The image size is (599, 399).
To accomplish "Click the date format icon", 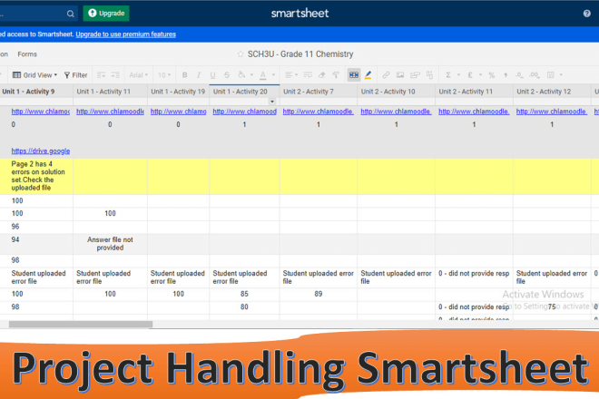I will click(x=551, y=75).
